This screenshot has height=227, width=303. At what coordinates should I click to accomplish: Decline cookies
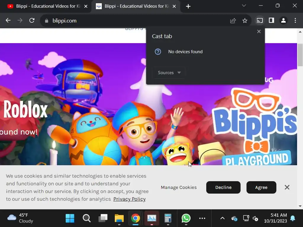click(223, 187)
